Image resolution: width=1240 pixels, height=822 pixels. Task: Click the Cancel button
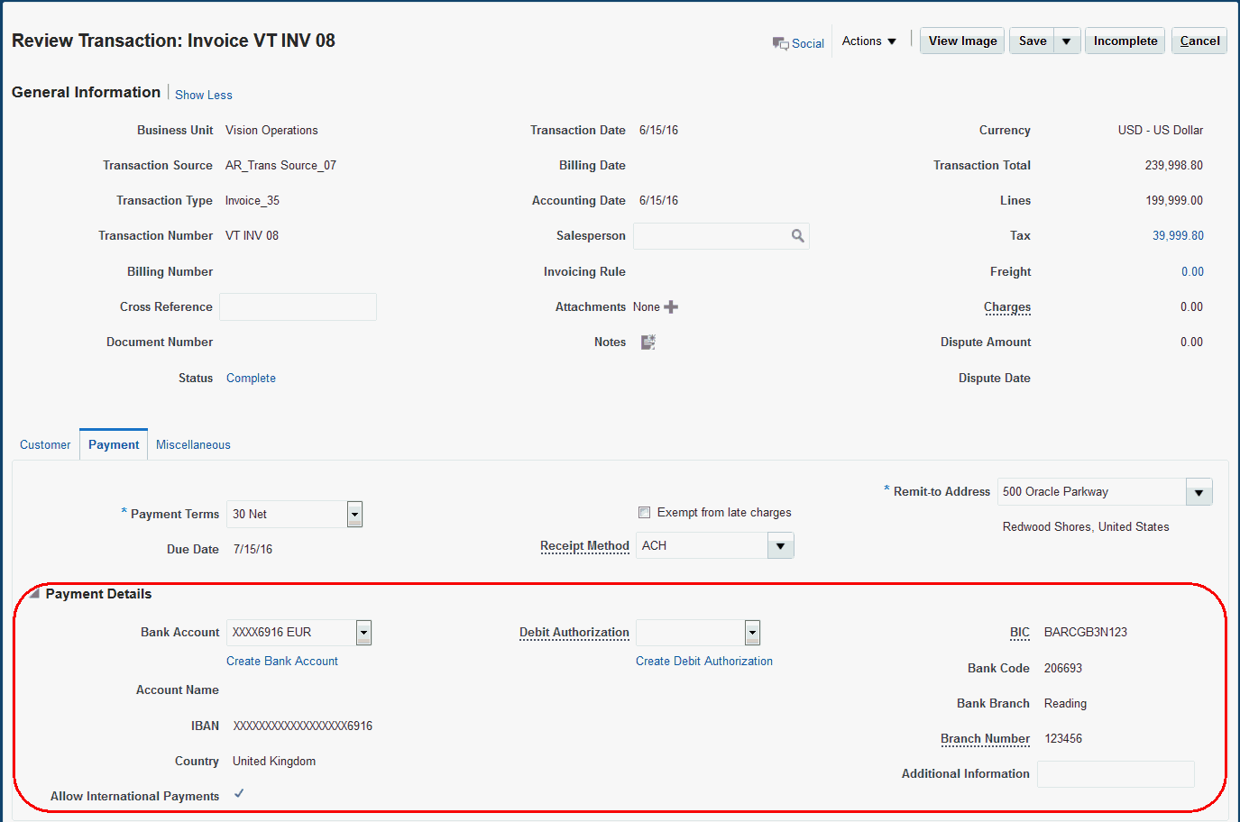pos(1199,41)
